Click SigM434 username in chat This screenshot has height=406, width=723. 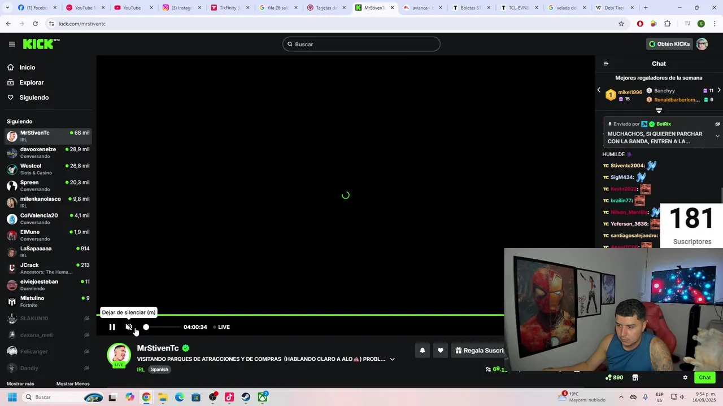pyautogui.click(x=622, y=178)
